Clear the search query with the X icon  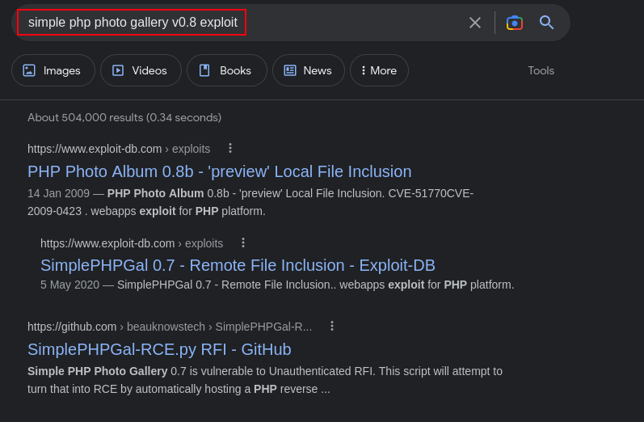[475, 23]
